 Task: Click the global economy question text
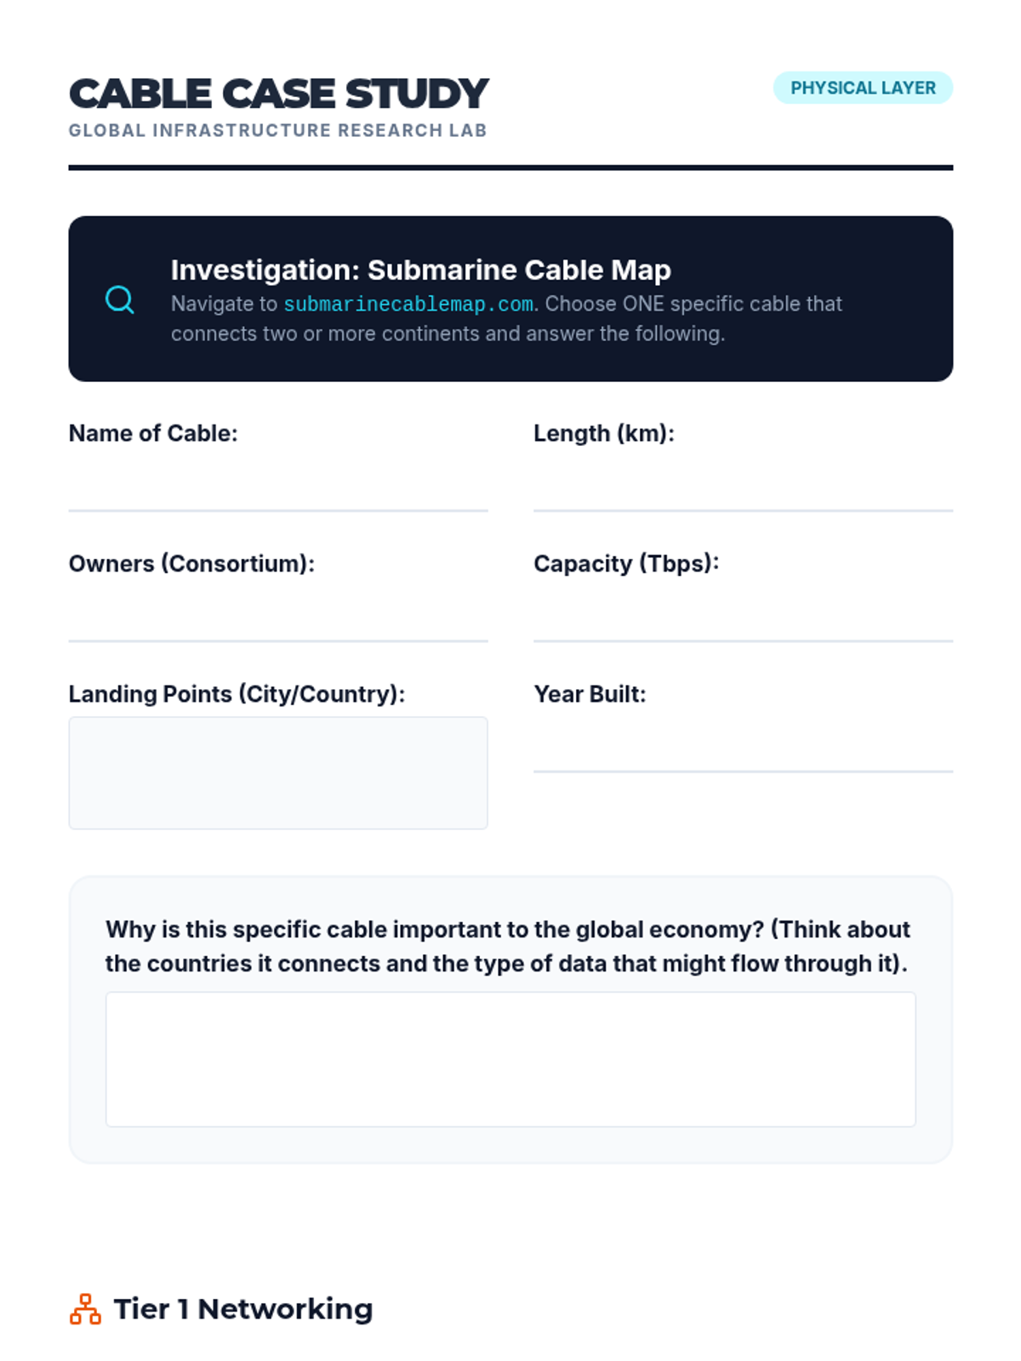click(x=508, y=946)
